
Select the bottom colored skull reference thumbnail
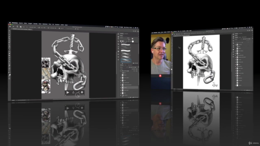pyautogui.click(x=46, y=86)
